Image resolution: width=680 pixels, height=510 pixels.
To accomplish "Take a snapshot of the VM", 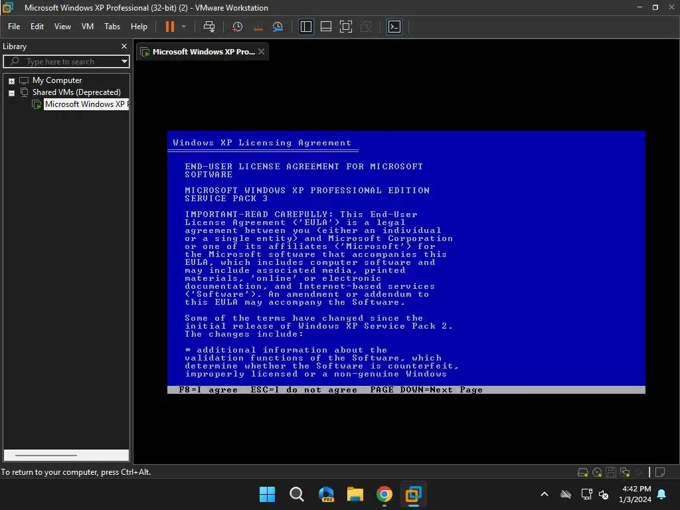I will click(237, 27).
